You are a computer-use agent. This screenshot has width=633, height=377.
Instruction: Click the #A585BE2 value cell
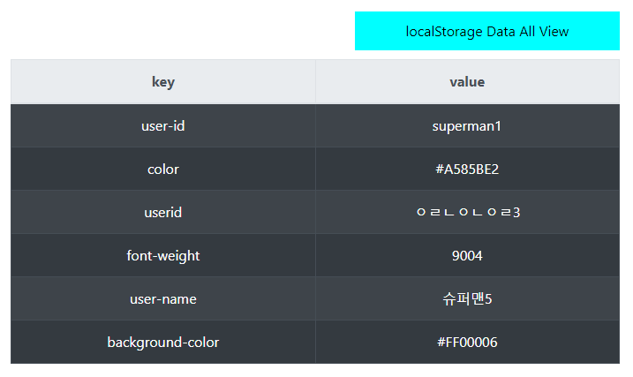pyautogui.click(x=468, y=170)
